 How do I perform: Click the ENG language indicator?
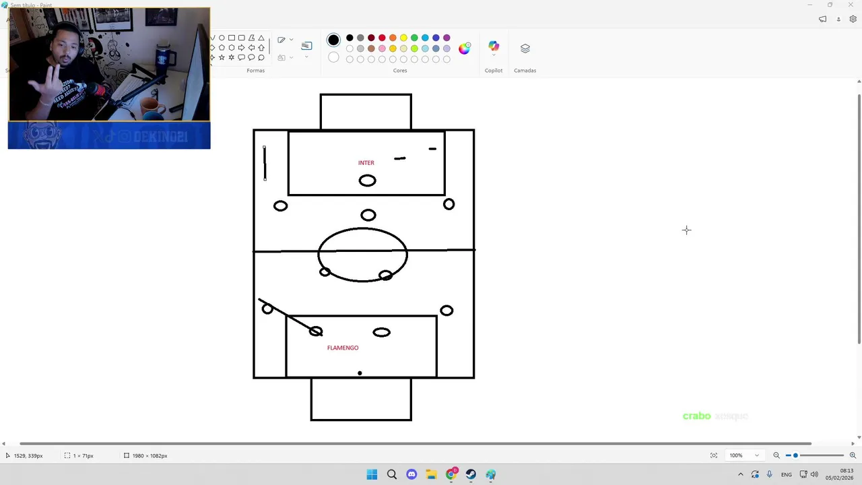coord(786,475)
